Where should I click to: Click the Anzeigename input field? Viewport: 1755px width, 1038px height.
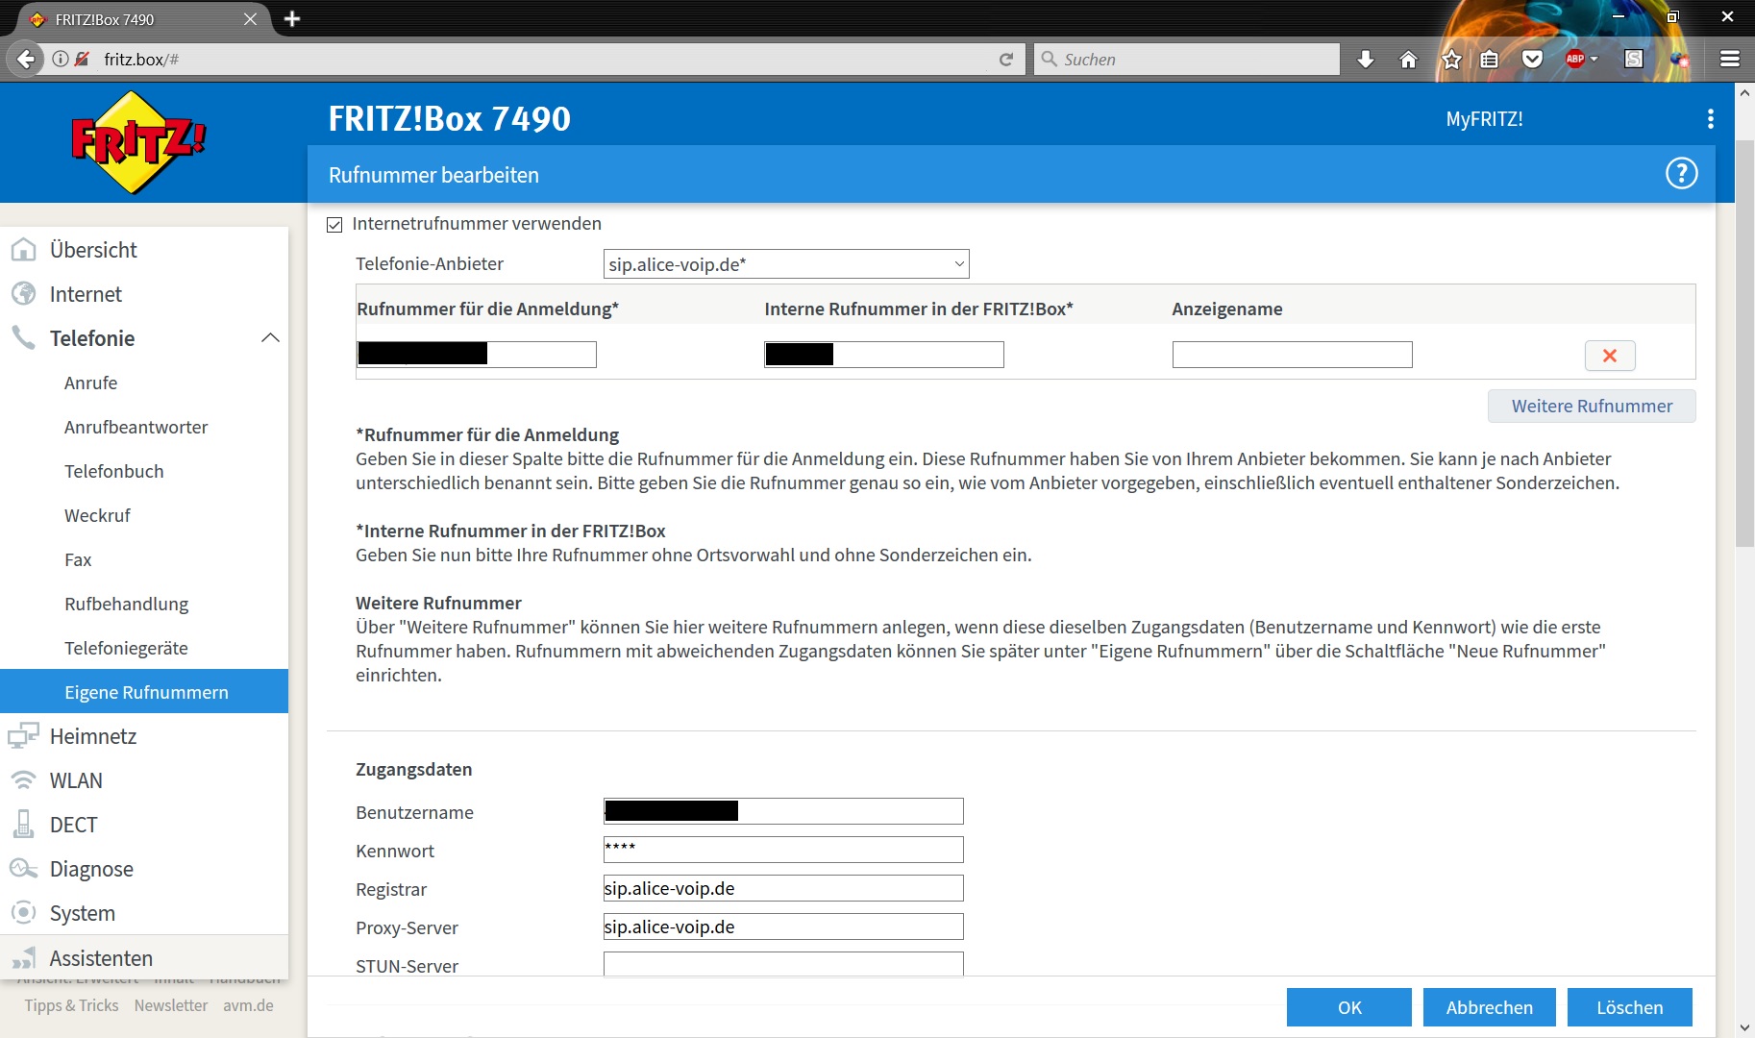point(1292,355)
